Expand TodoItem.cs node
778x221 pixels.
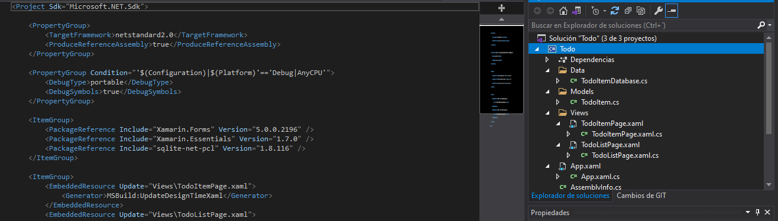click(x=557, y=102)
